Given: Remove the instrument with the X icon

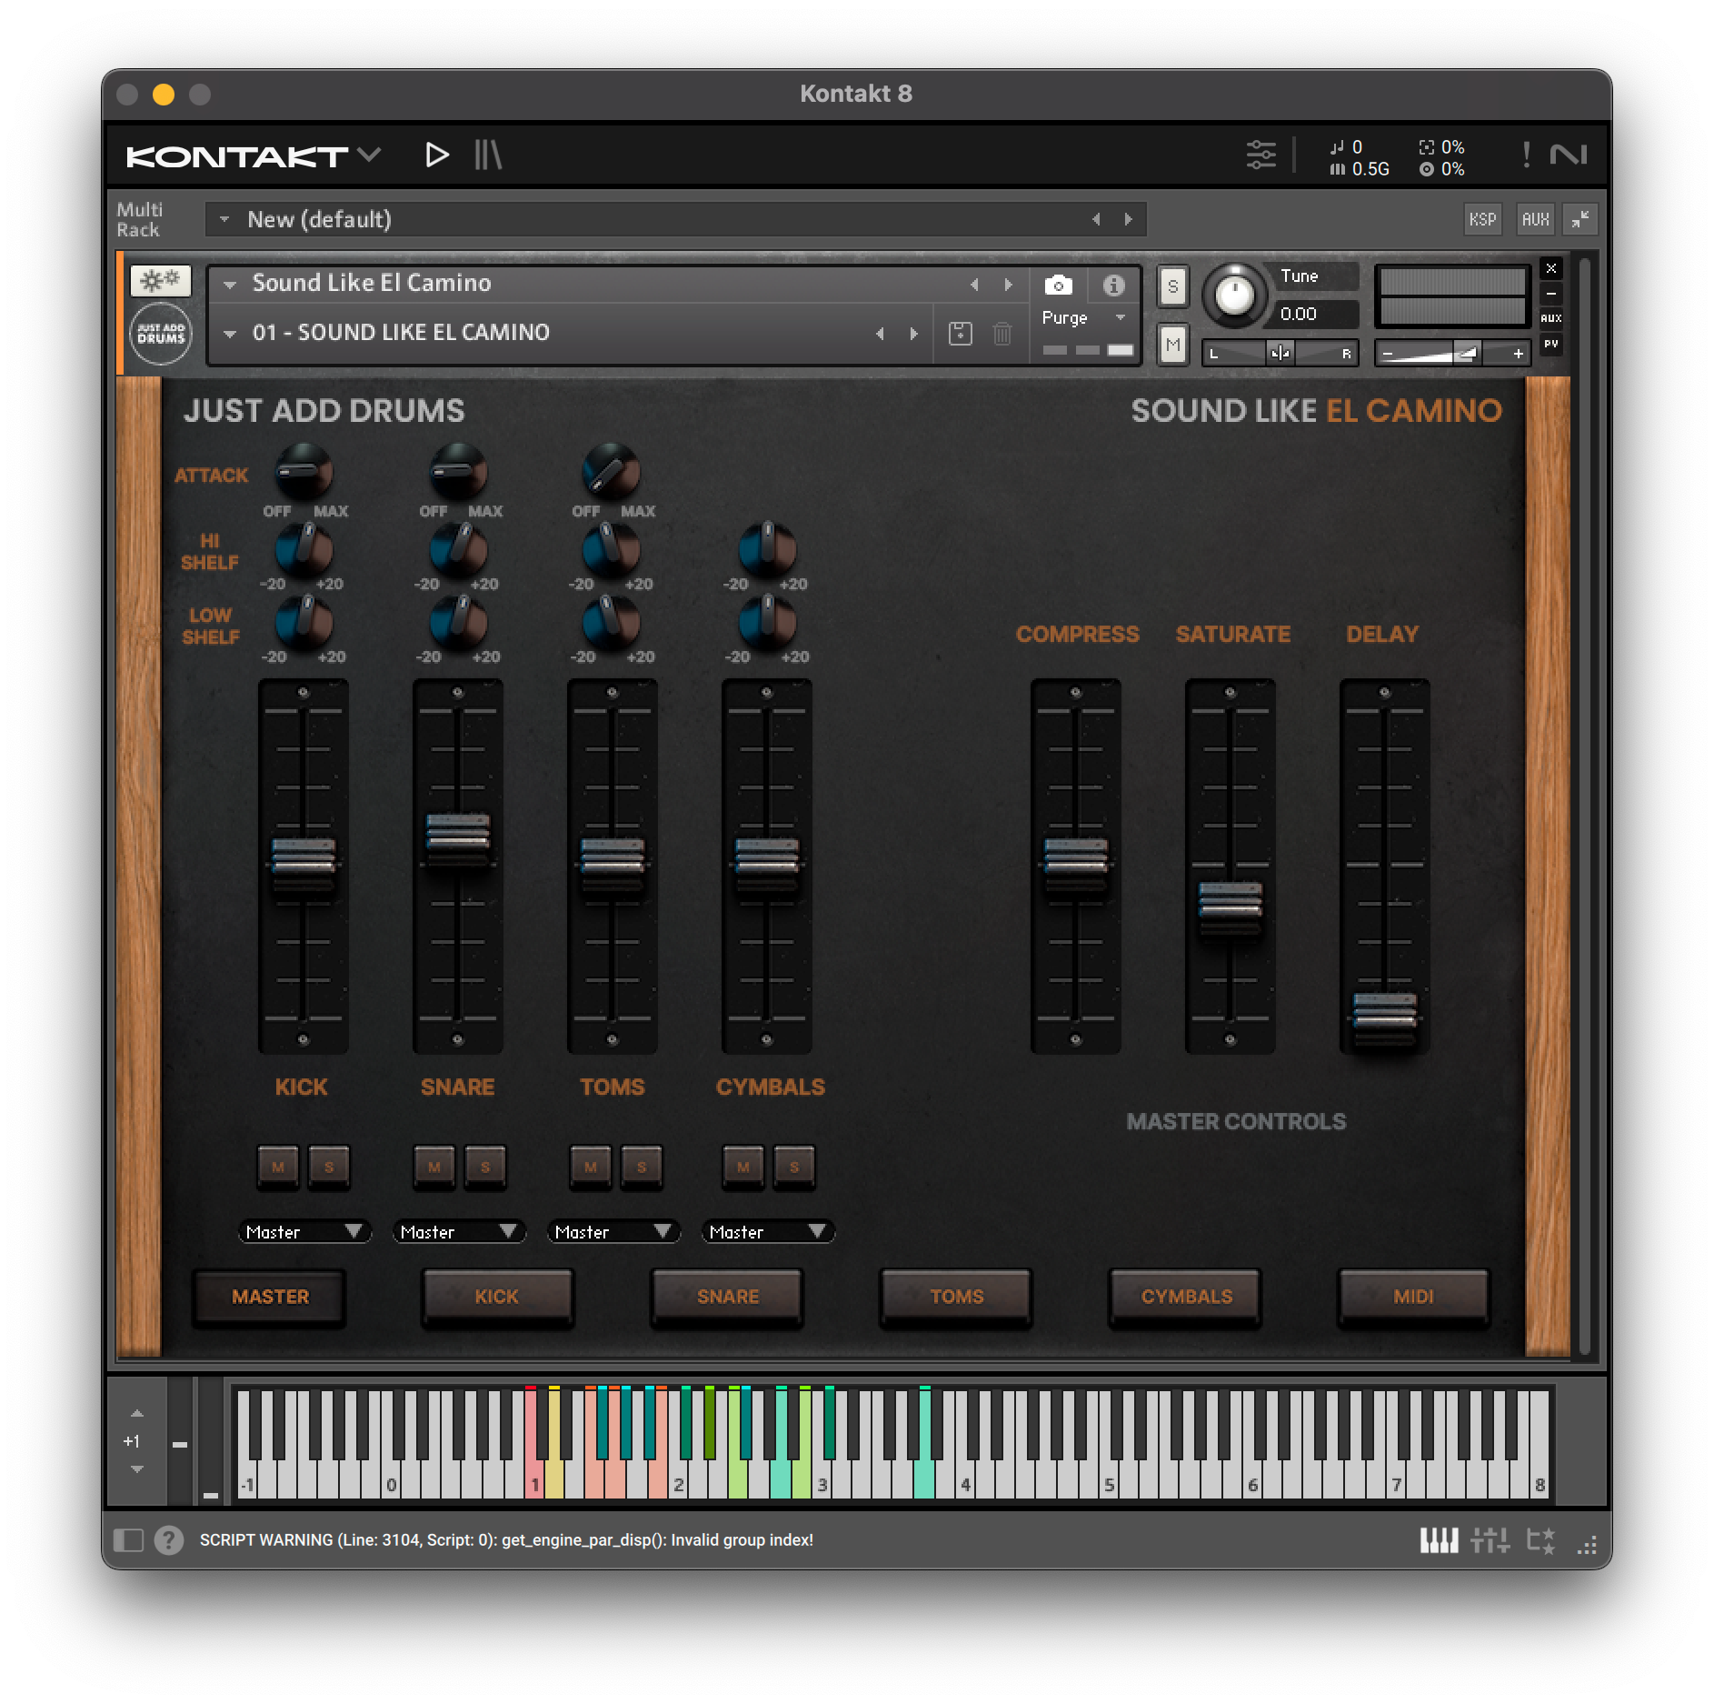Looking at the screenshot, I should click(x=1551, y=268).
